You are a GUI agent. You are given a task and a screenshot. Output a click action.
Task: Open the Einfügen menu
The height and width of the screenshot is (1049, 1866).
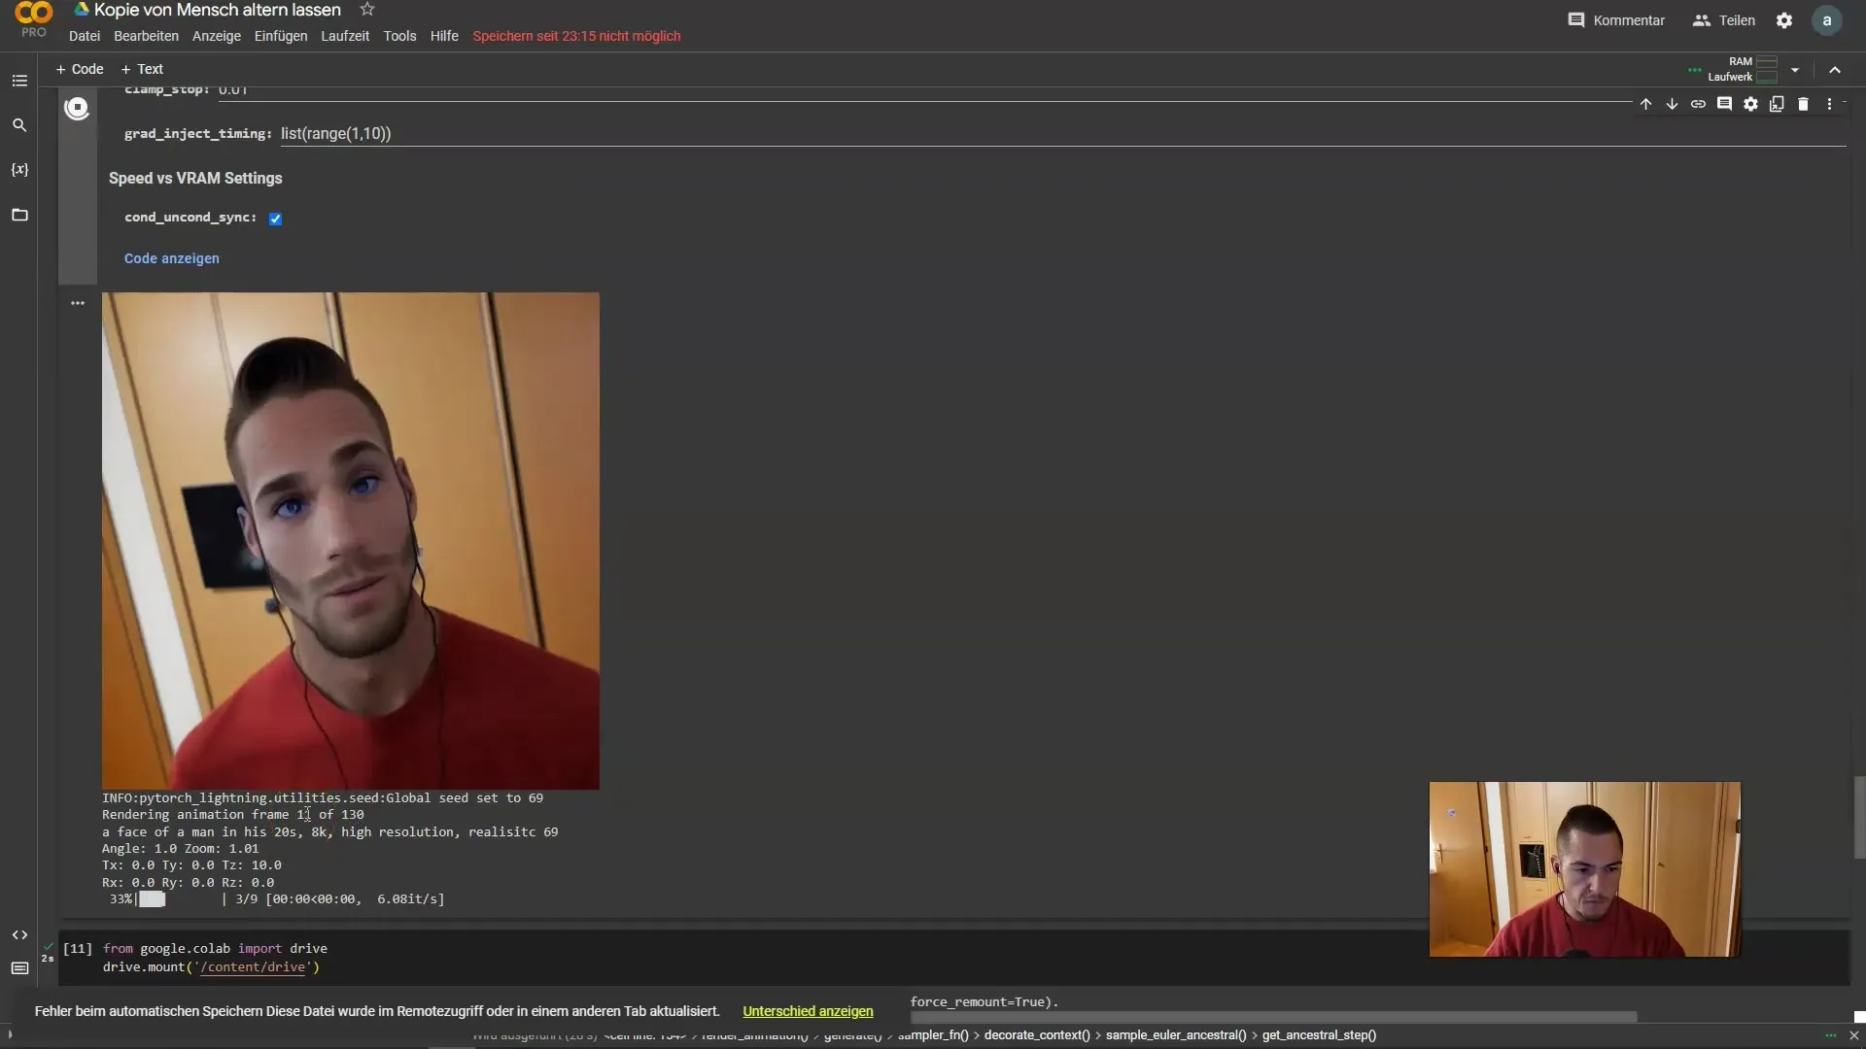click(281, 36)
